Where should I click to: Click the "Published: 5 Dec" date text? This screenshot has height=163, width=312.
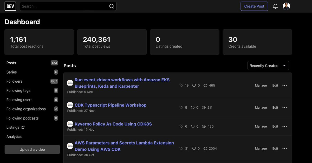click(x=80, y=92)
